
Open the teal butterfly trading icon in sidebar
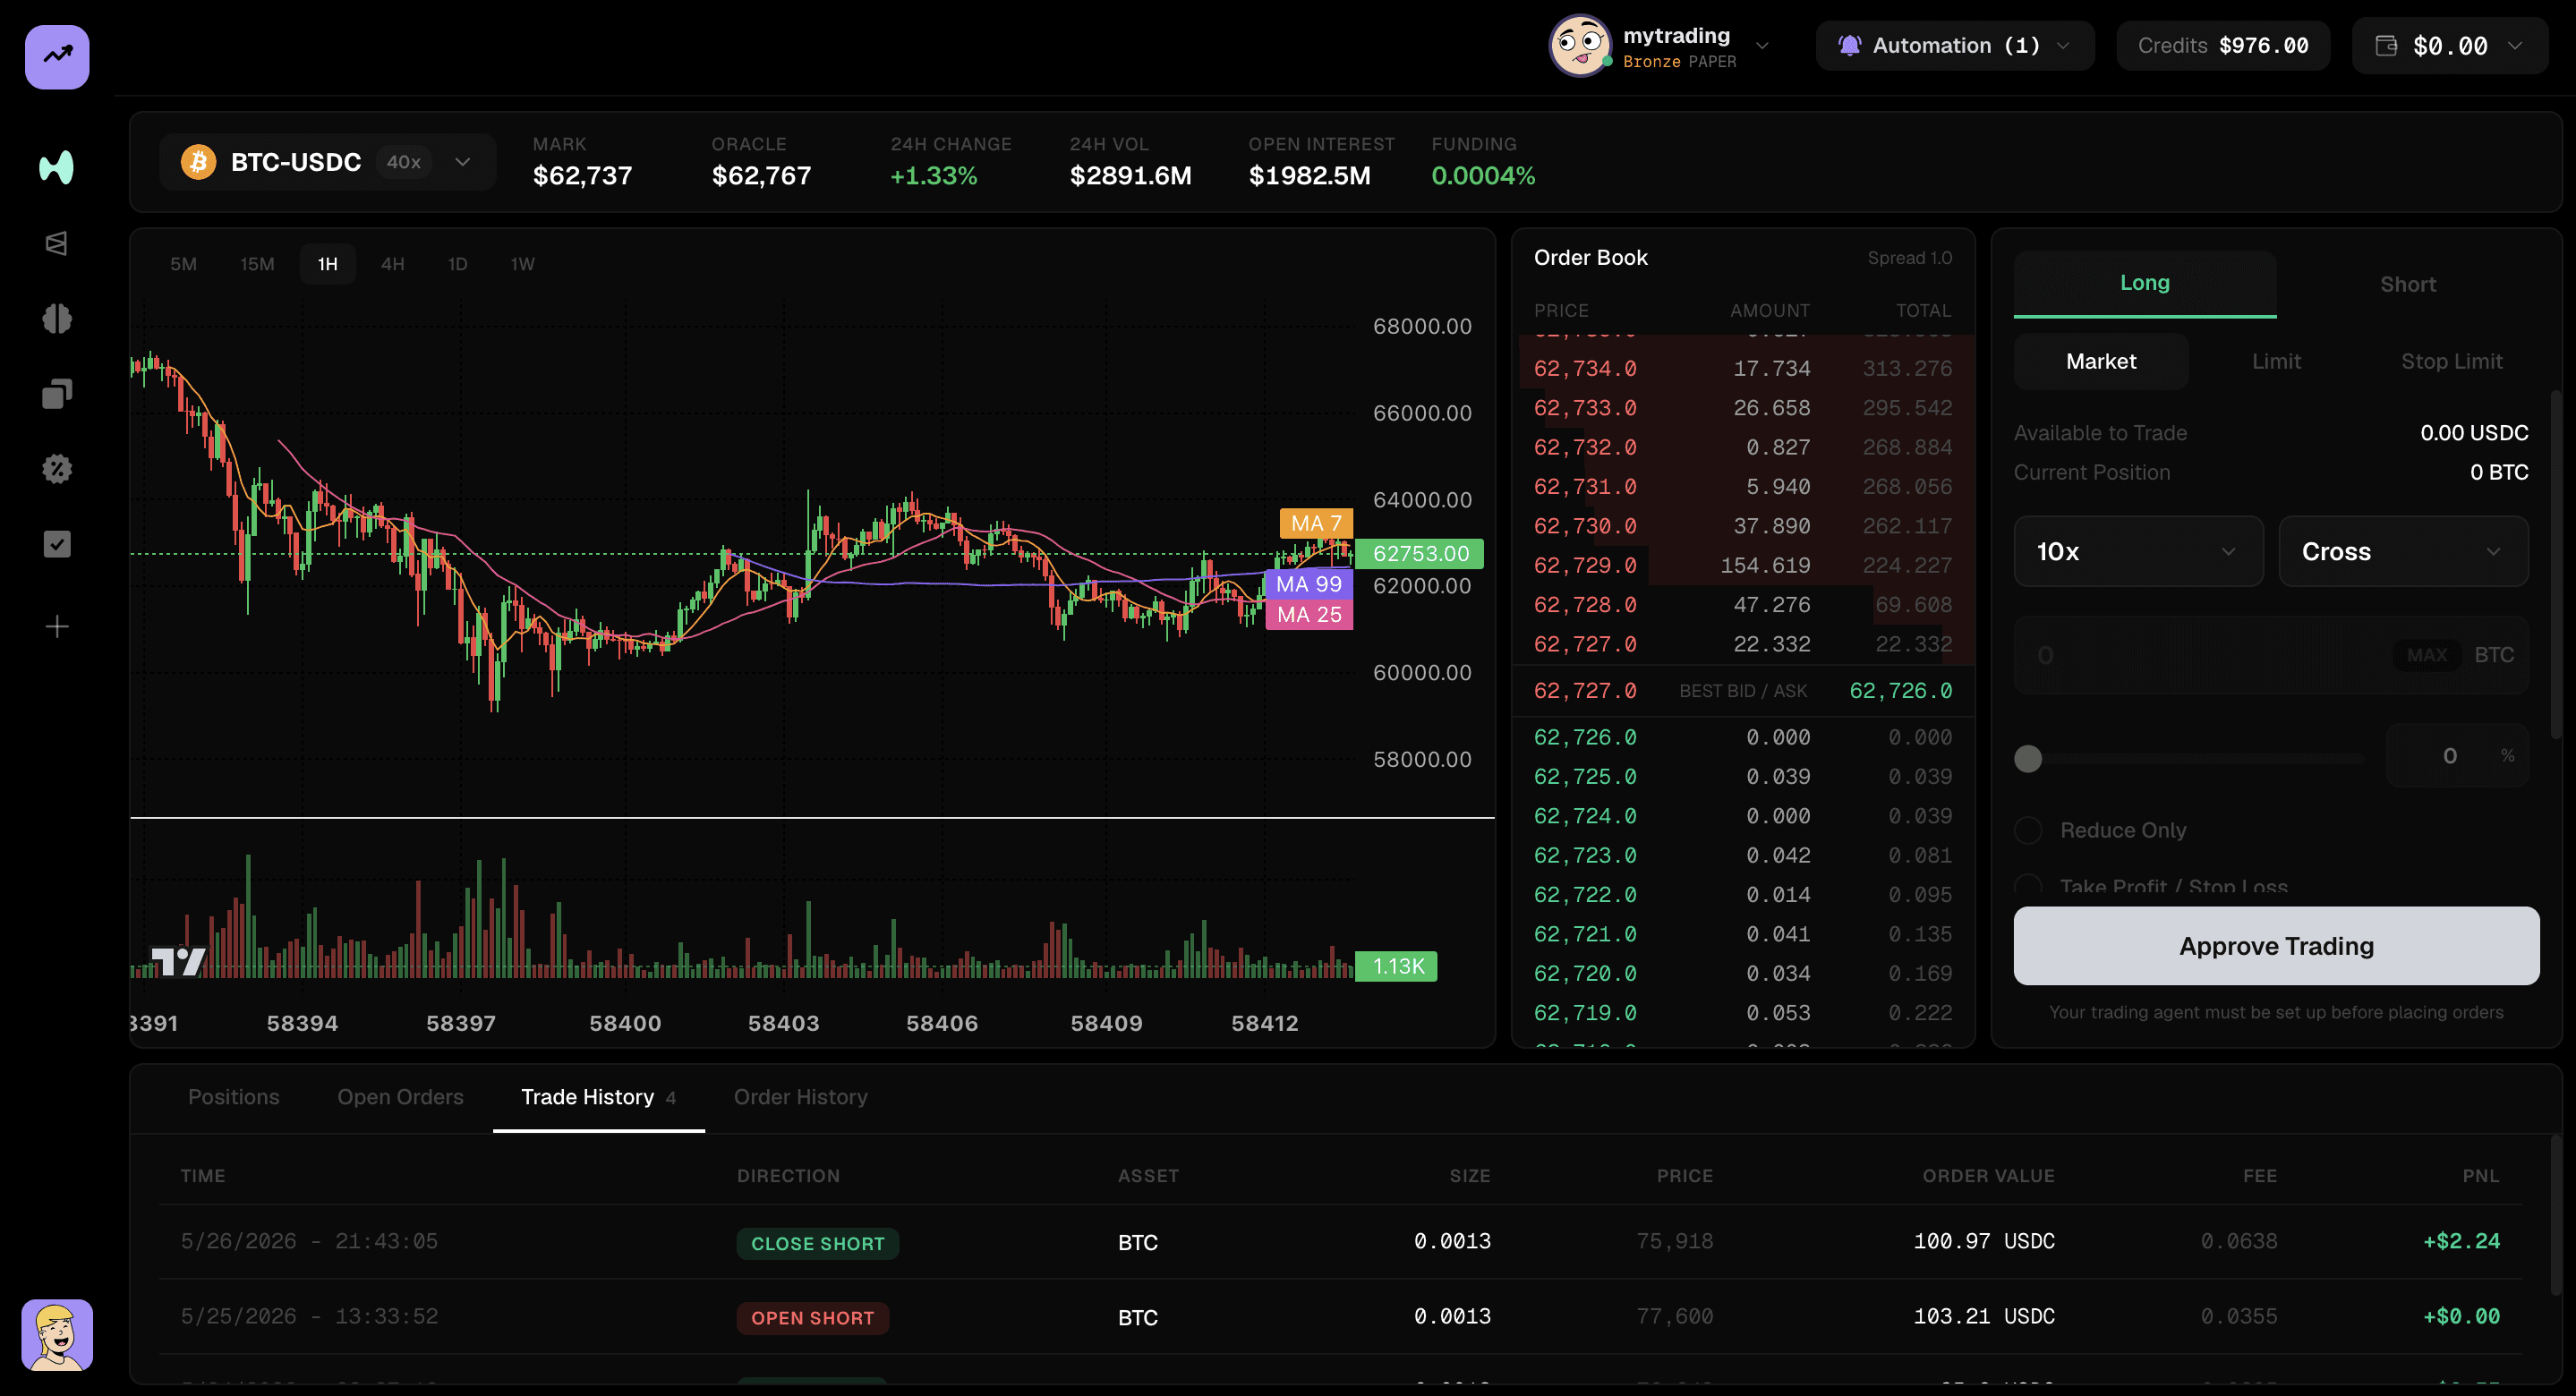[x=57, y=167]
